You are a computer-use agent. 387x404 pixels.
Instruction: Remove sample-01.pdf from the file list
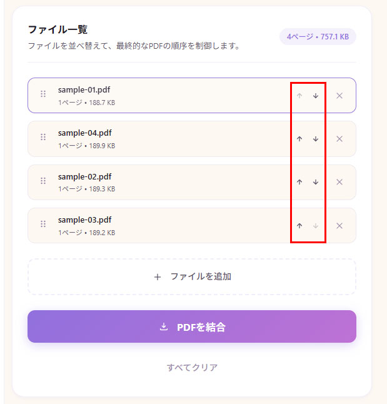[x=339, y=96]
